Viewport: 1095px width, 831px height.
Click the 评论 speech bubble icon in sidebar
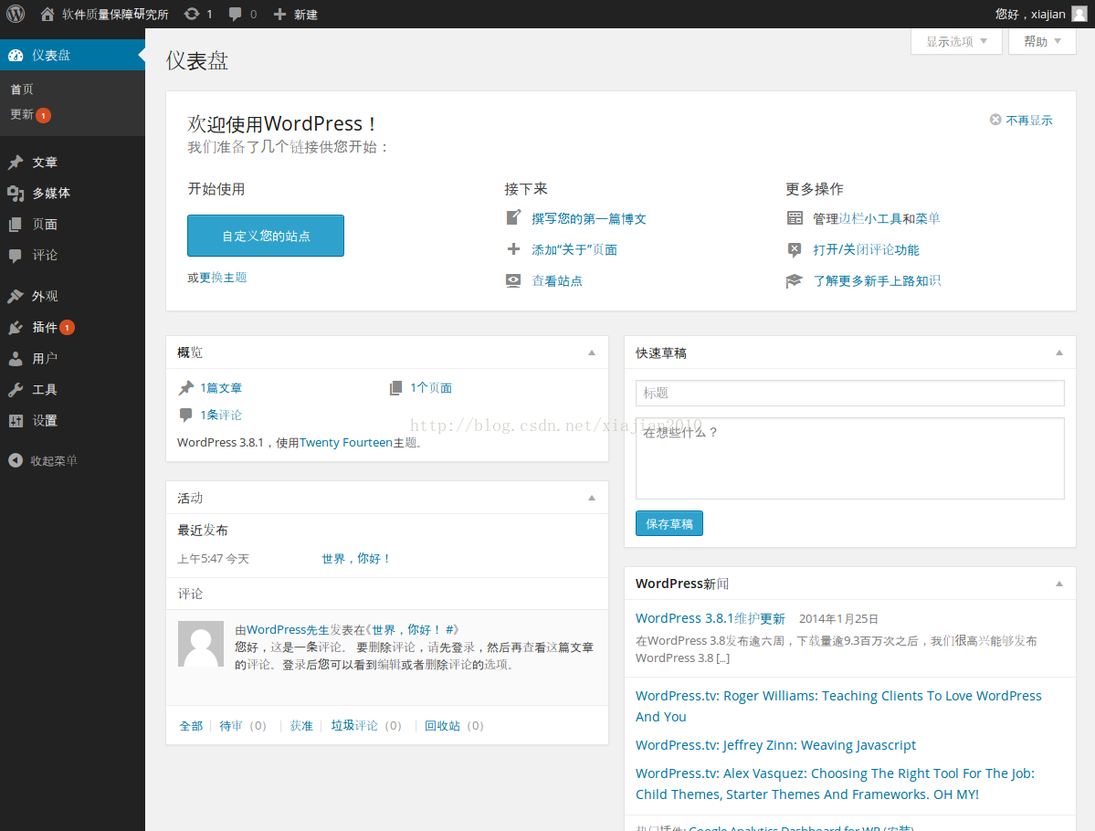16,256
